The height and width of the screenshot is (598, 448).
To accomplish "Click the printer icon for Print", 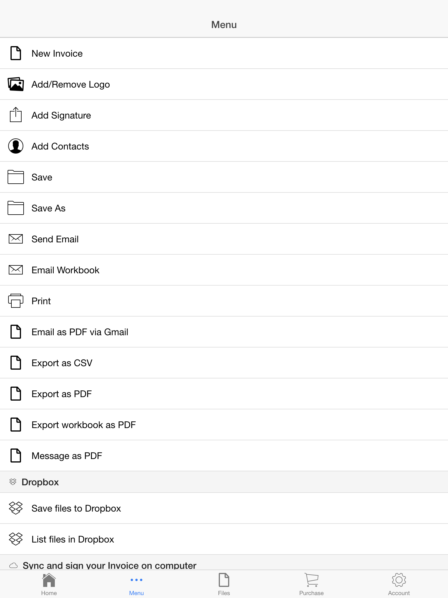I will (x=16, y=301).
